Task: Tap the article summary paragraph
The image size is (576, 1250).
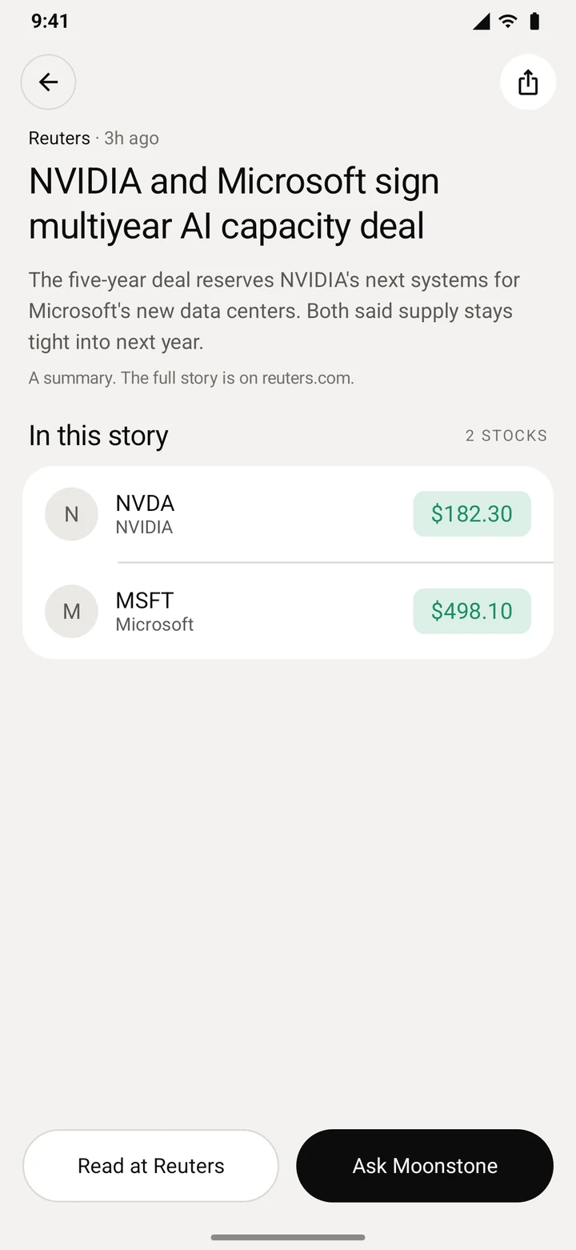Action: pyautogui.click(x=274, y=311)
